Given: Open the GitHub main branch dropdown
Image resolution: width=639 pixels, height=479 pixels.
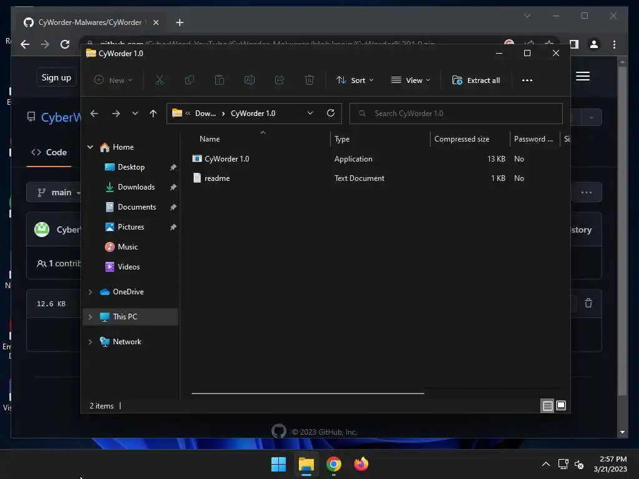Looking at the screenshot, I should coord(54,192).
